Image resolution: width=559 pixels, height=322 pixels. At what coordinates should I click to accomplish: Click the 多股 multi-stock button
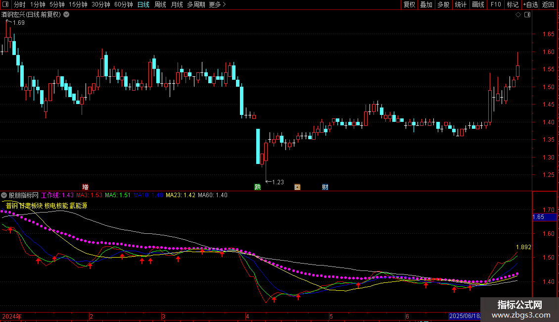[x=443, y=4]
